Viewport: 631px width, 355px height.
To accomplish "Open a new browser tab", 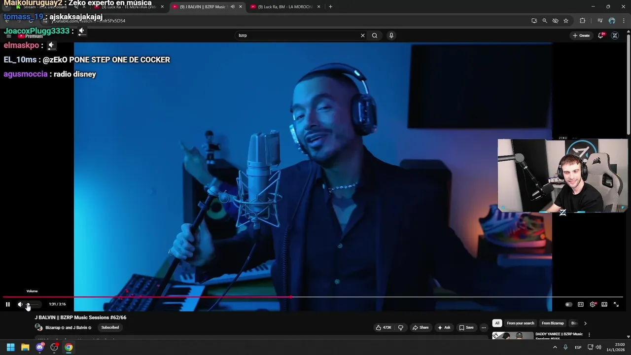I will pos(330,7).
